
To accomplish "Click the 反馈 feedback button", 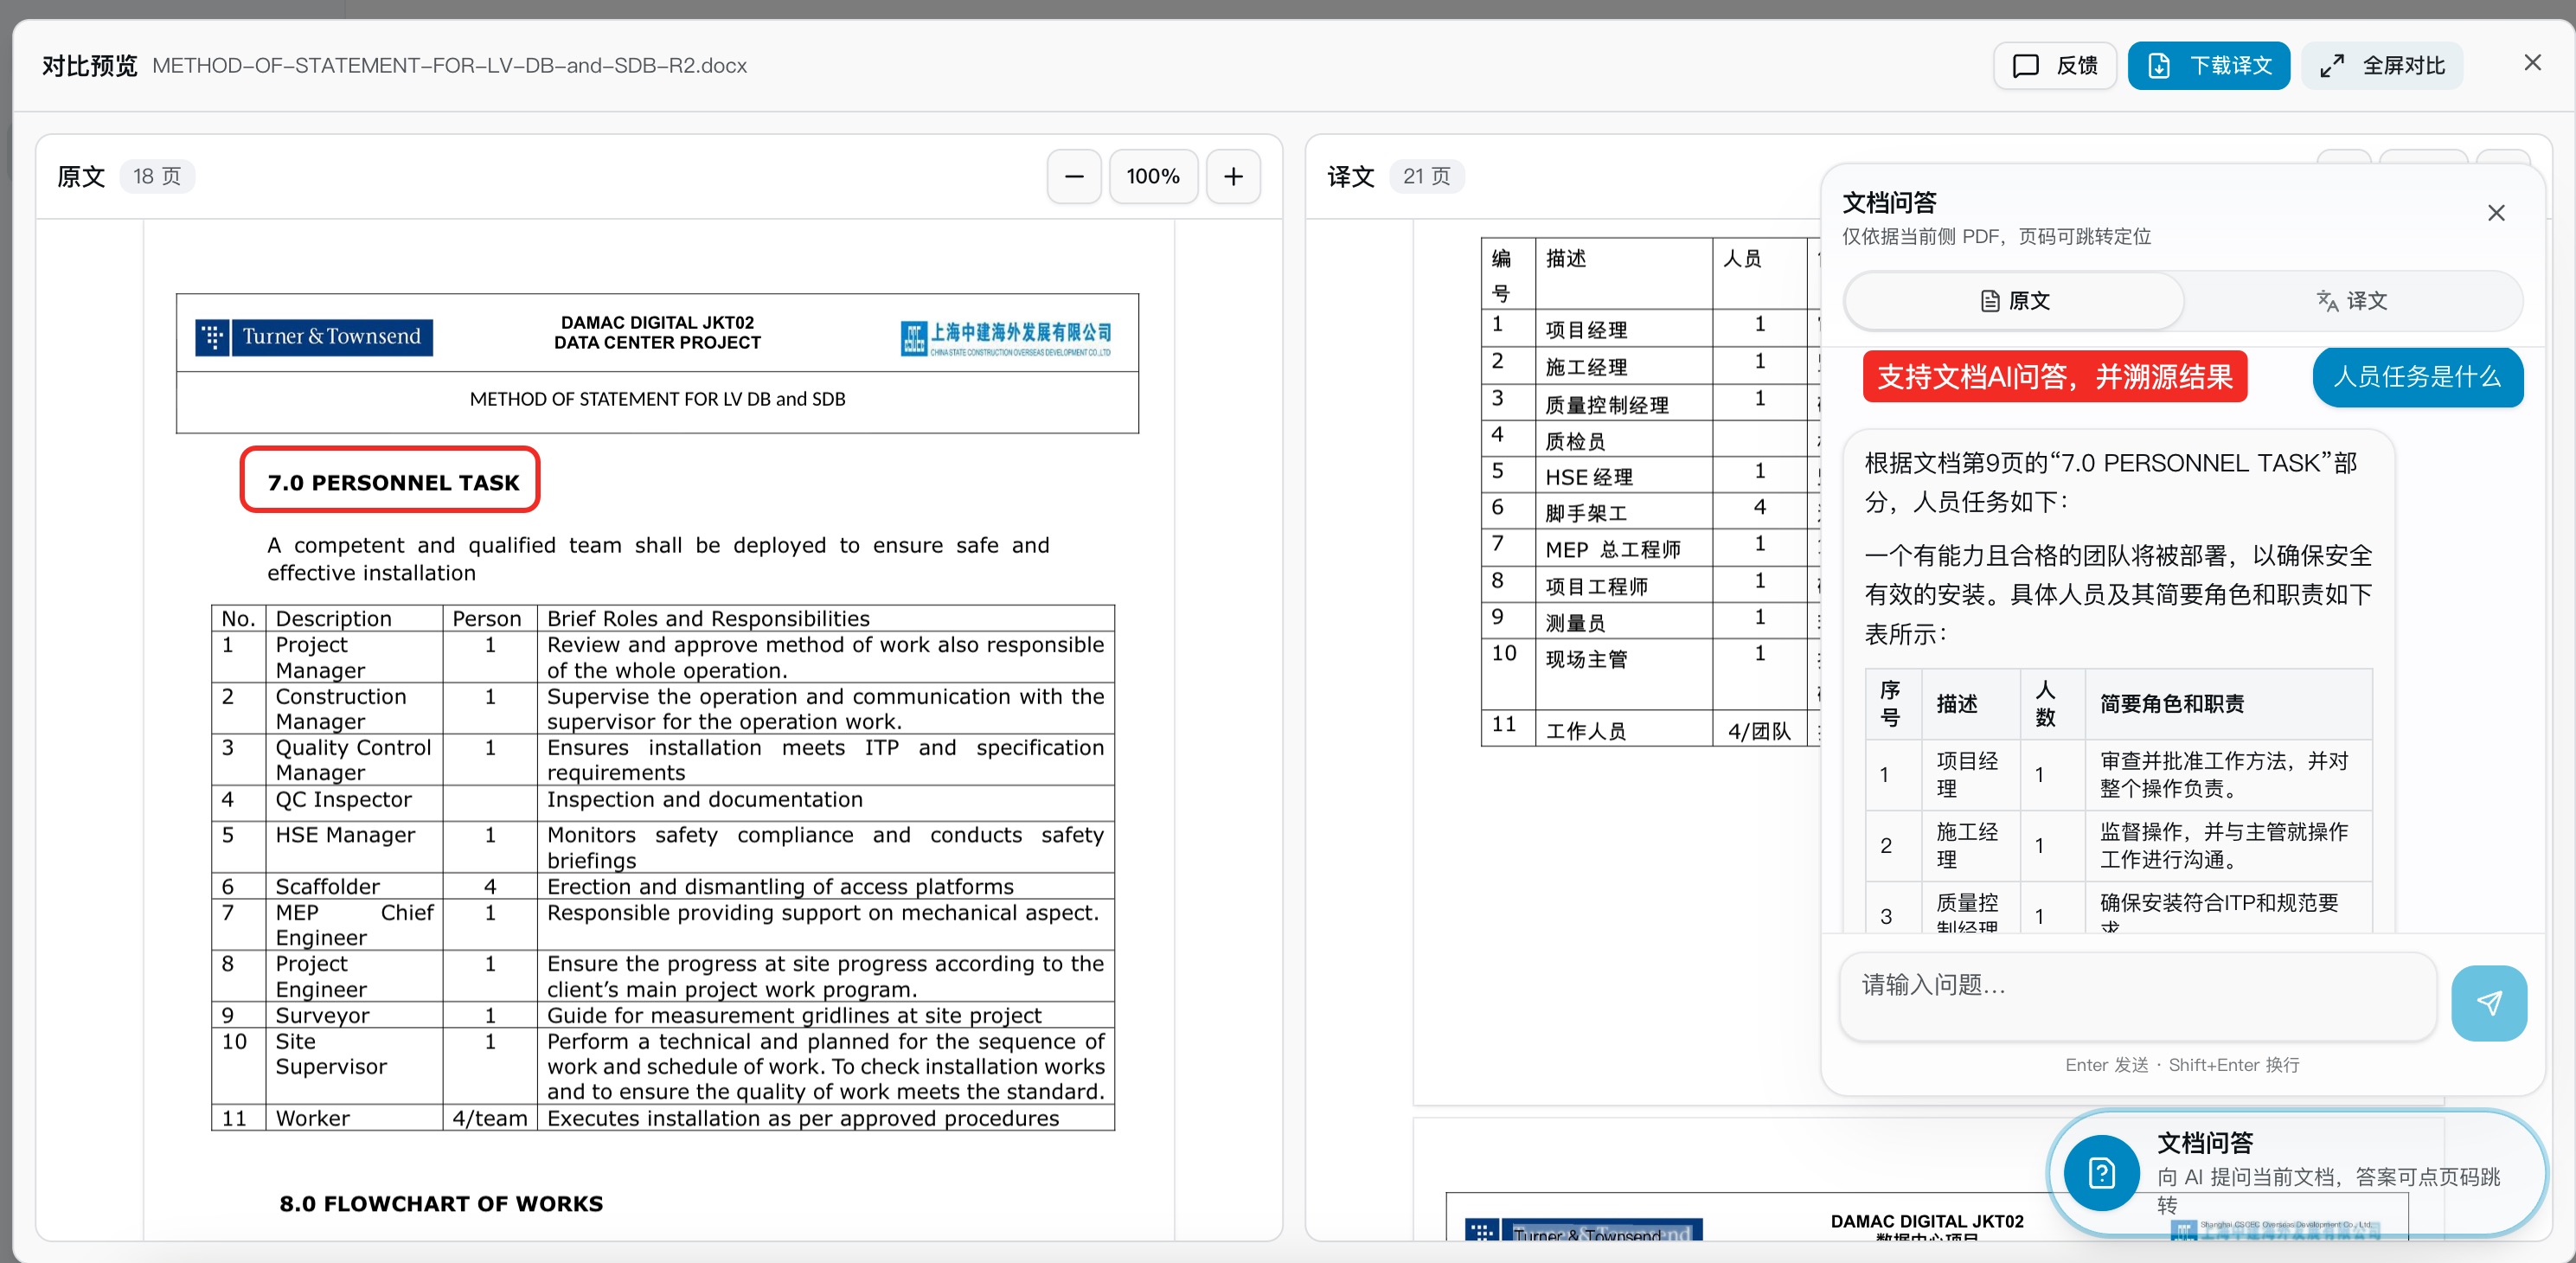I will pos(2054,66).
